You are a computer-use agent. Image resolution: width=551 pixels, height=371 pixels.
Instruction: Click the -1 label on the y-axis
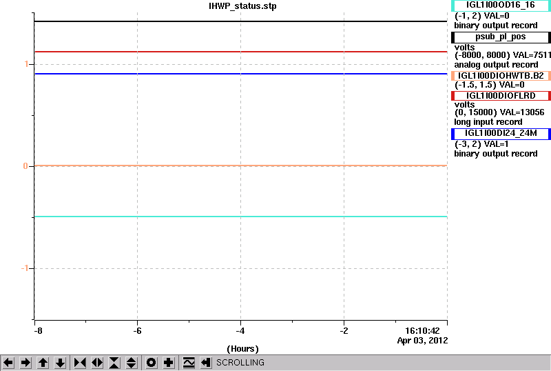24,268
